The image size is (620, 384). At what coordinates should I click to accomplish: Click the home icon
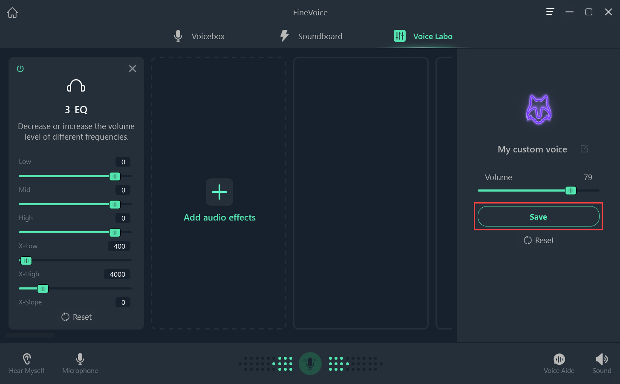click(x=12, y=13)
